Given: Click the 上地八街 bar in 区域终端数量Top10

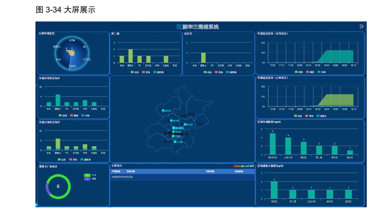Looking at the screenshot, I should (x=288, y=146).
